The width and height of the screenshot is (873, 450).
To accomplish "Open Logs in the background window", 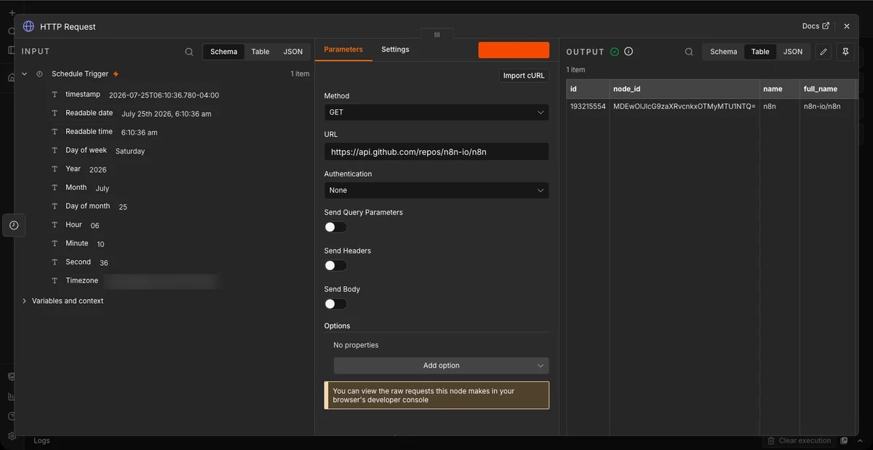I will 42,441.
